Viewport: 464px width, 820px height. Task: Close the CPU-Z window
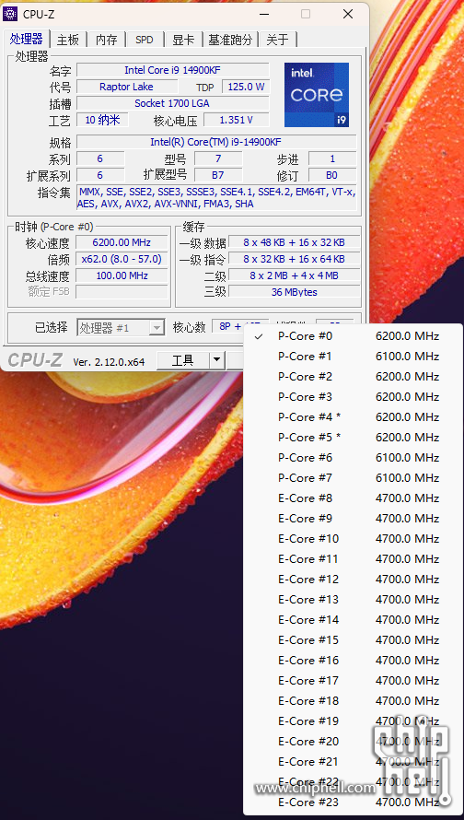point(348,14)
